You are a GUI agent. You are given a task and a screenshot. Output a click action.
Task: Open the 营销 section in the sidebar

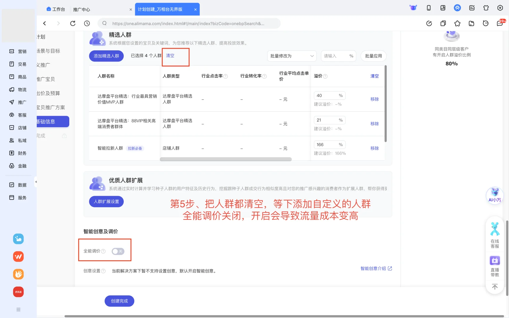pos(18,51)
